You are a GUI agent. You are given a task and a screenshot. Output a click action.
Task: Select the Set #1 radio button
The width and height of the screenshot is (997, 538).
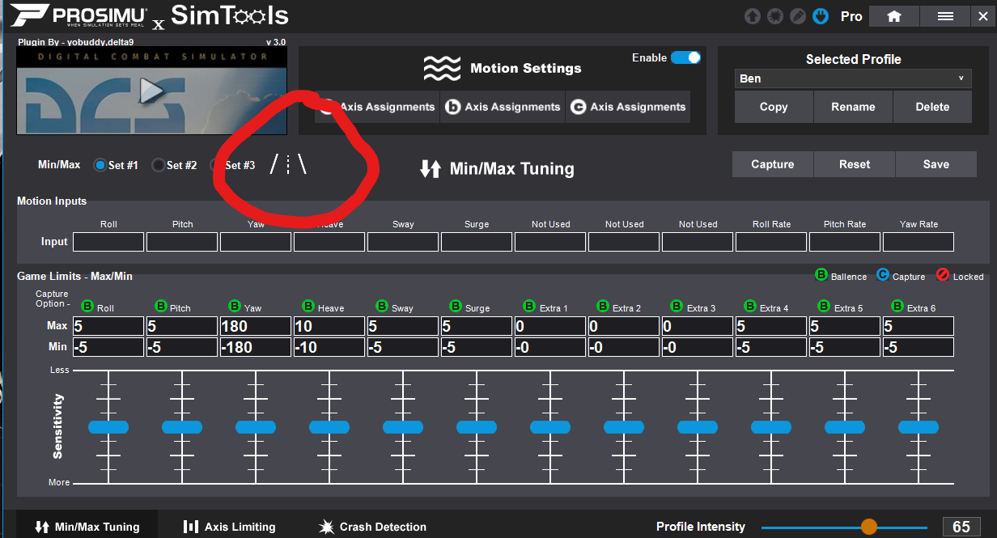(x=100, y=165)
